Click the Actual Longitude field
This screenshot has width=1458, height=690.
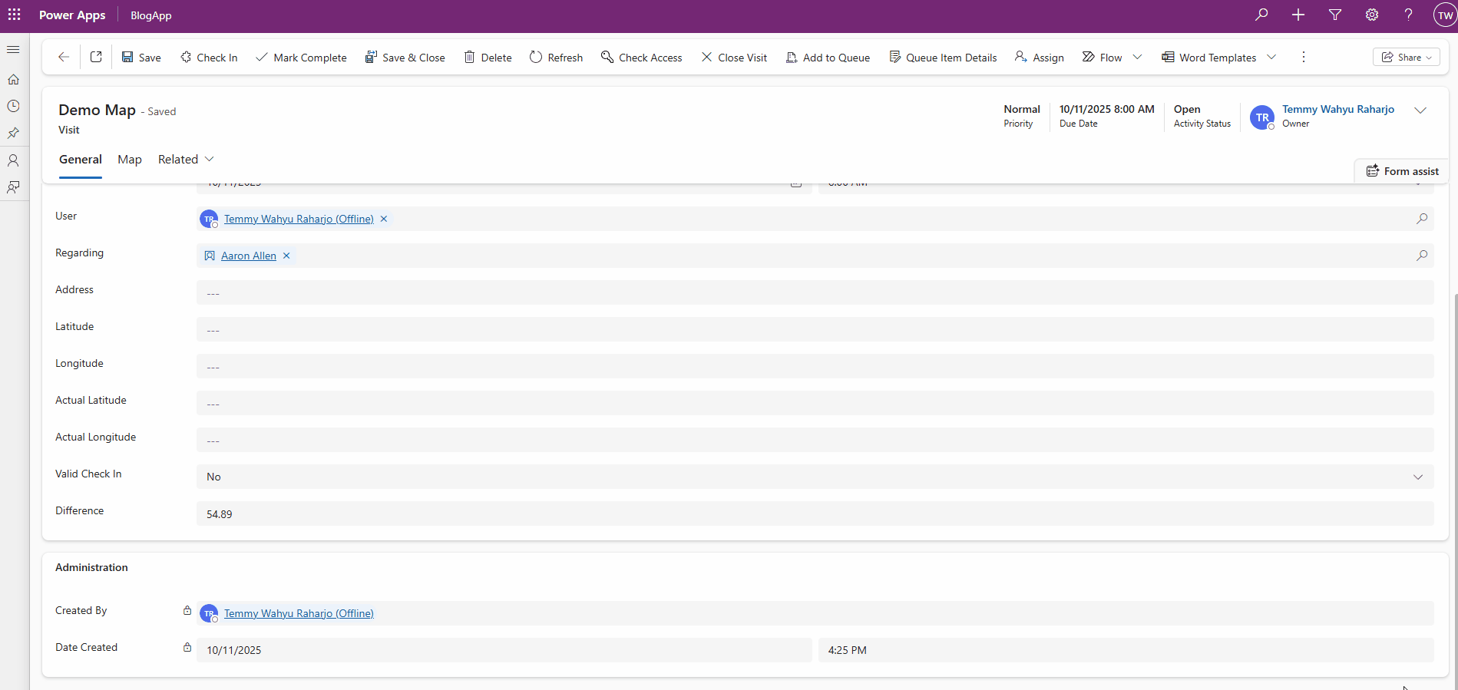point(815,440)
